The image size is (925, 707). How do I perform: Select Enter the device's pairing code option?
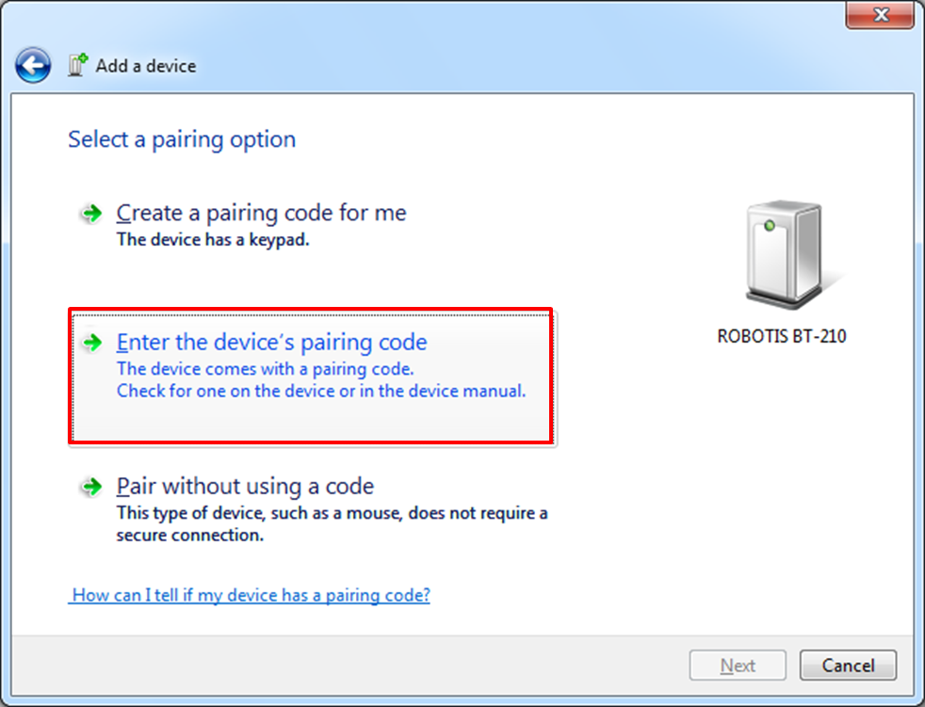tap(312, 378)
